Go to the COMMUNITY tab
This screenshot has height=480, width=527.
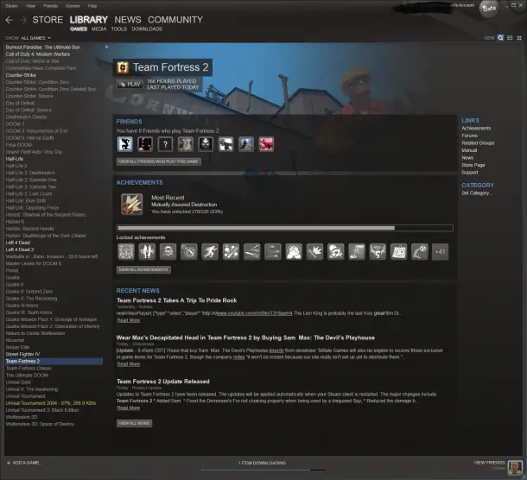coord(175,20)
